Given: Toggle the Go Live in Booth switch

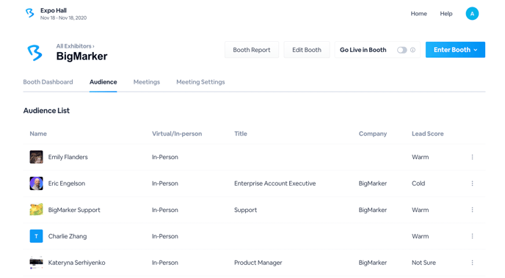Looking at the screenshot, I should (402, 50).
